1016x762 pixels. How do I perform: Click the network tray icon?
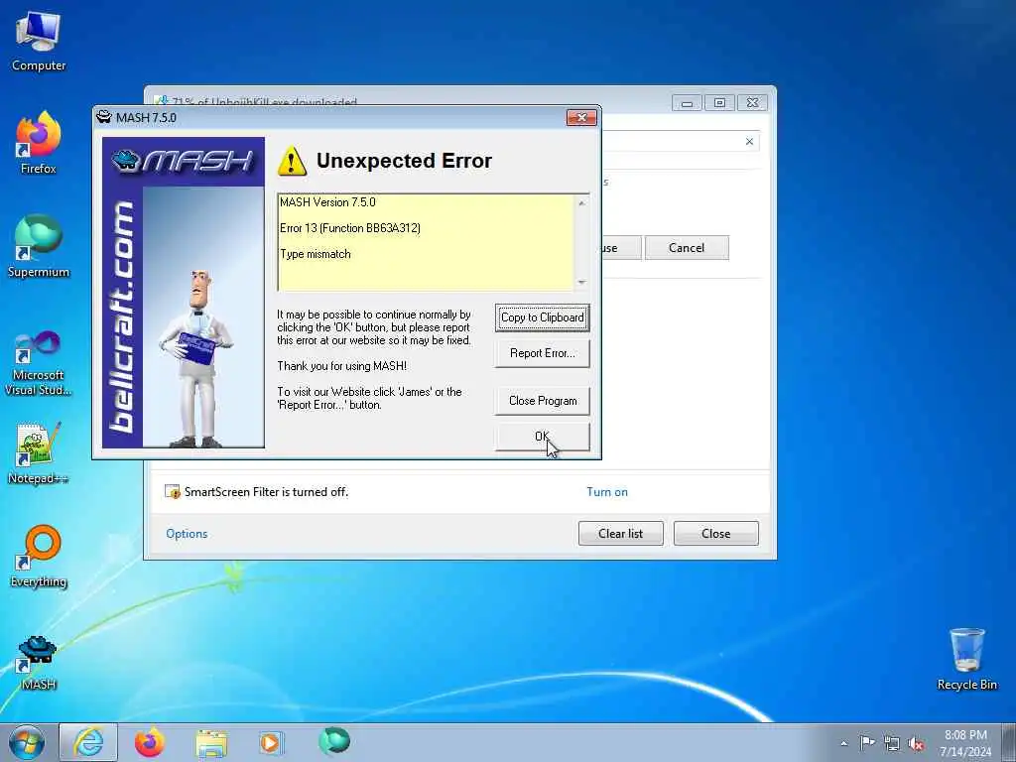tap(892, 743)
